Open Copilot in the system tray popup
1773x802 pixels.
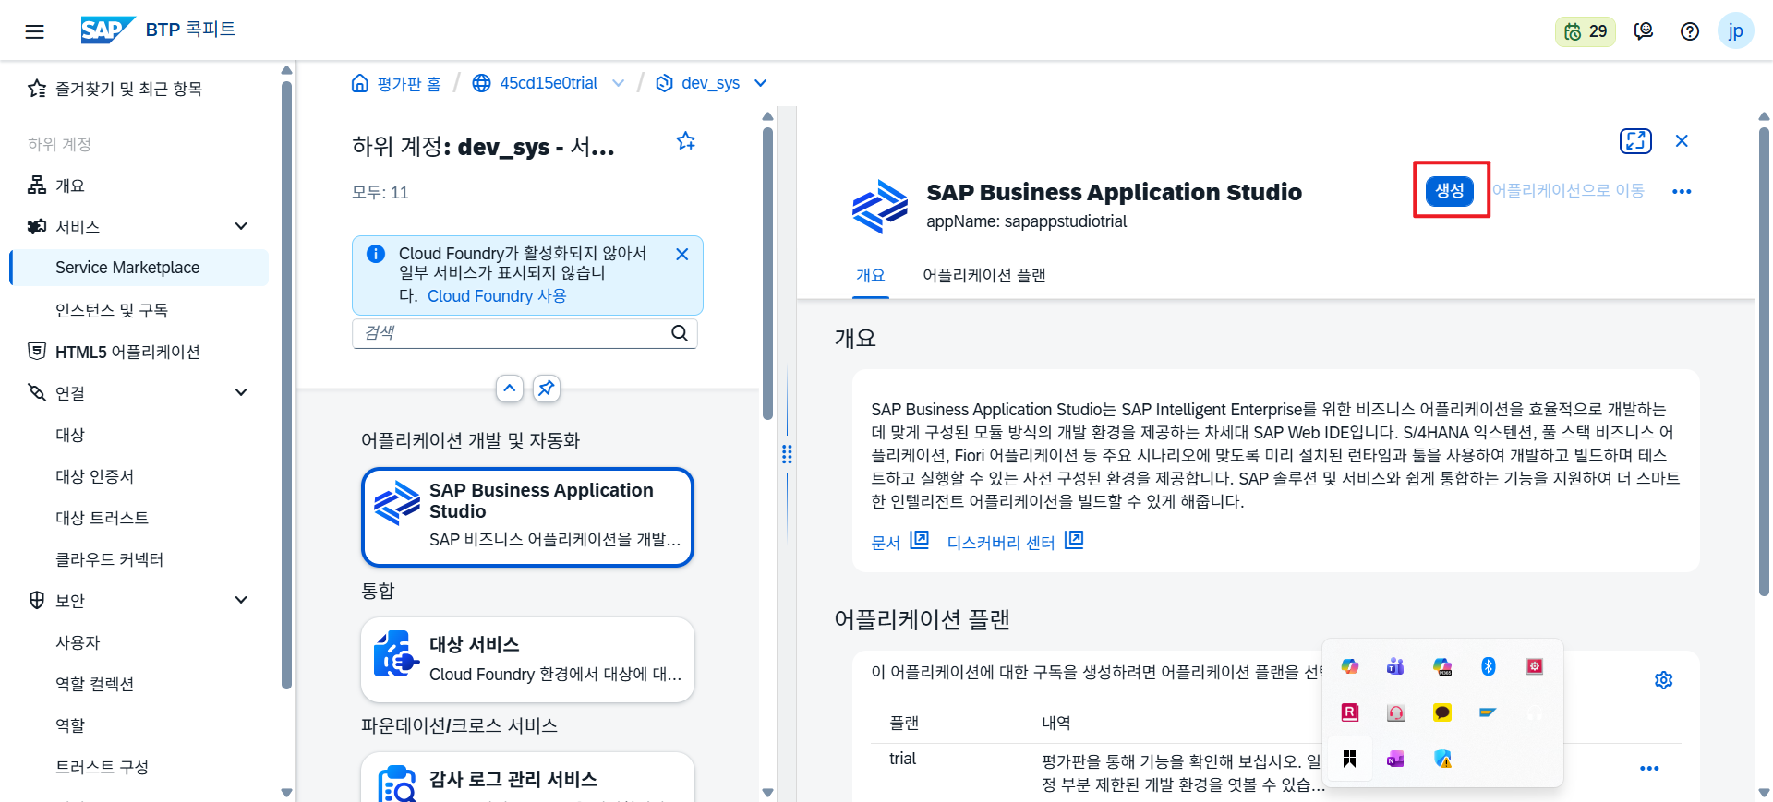point(1350,666)
